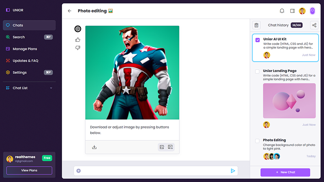Screen dimensions: 324x182
Task: Click the thumbs up icon
Action: click(78, 40)
